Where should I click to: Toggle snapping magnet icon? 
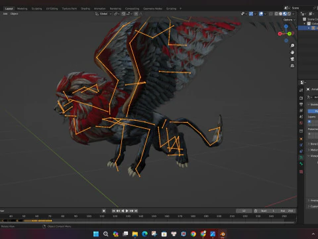click(123, 14)
